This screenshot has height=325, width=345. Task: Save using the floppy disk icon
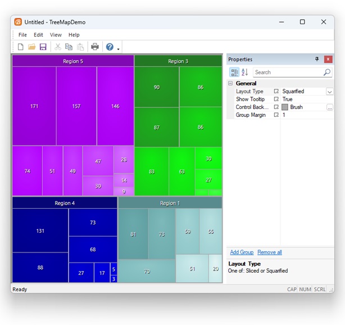click(43, 47)
